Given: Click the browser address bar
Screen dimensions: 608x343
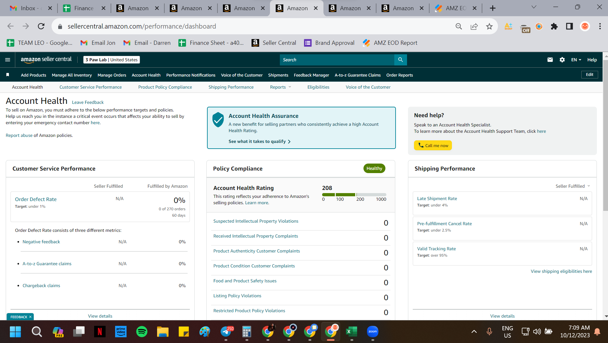Looking at the screenshot, I should pyautogui.click(x=254, y=26).
